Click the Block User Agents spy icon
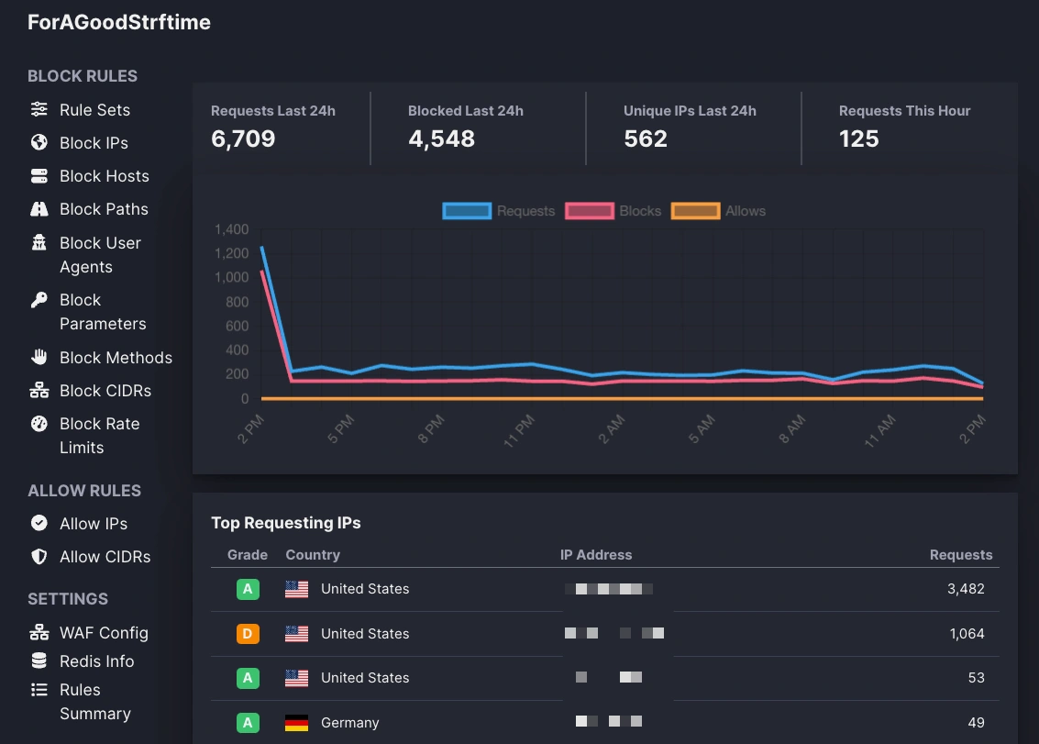1039x744 pixels. click(x=39, y=243)
